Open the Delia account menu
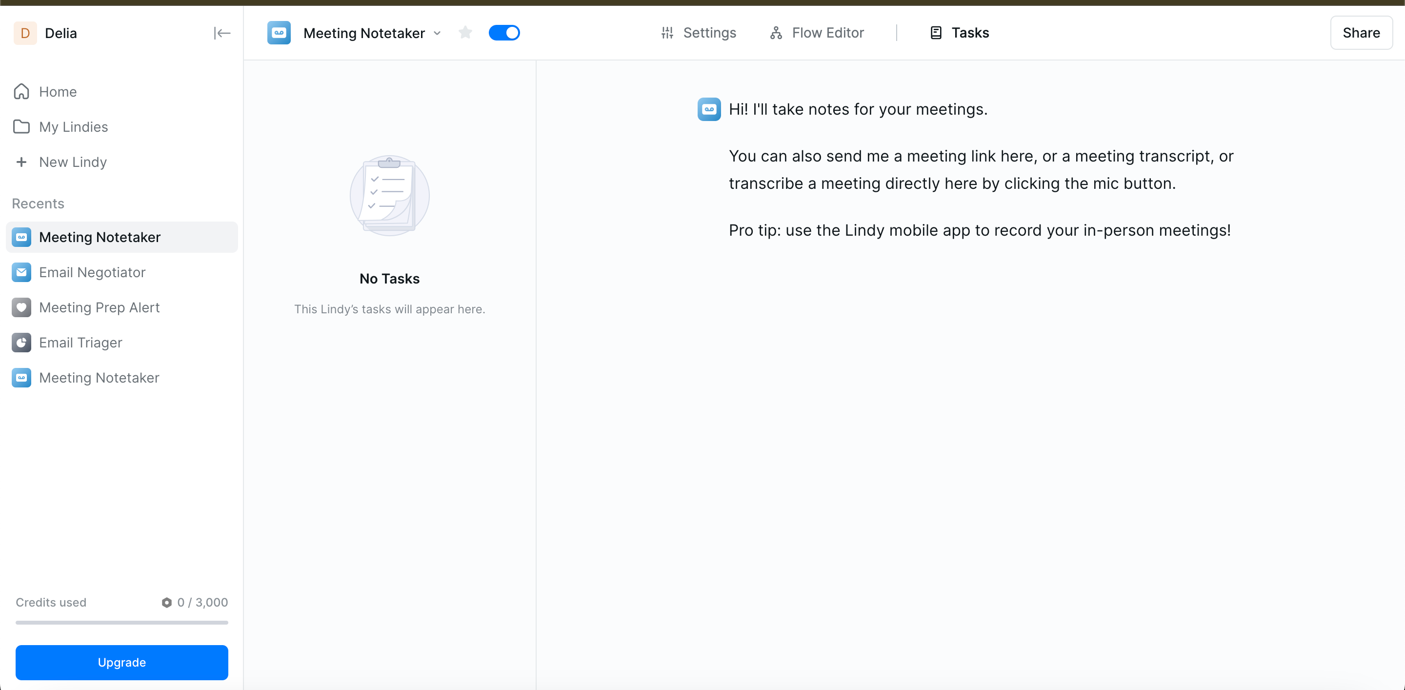Screen dimensions: 1405x690 tap(46, 33)
